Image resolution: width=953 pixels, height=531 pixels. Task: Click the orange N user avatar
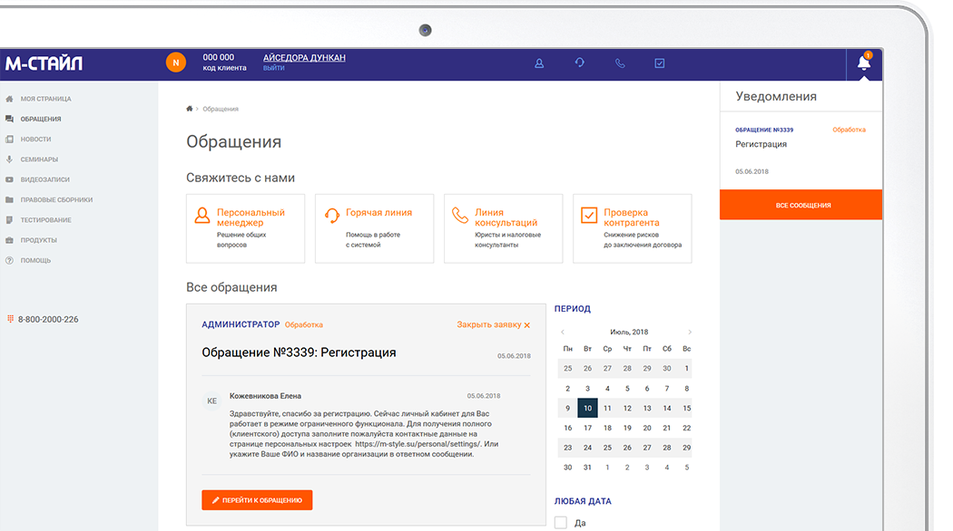click(x=176, y=63)
